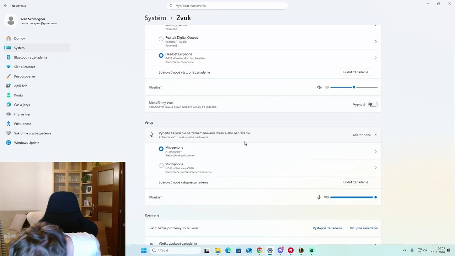Click the Windows Update icon
The height and width of the screenshot is (256, 455).
pos(9,143)
